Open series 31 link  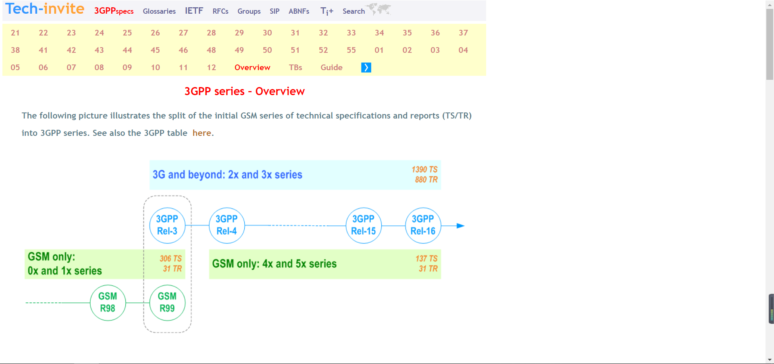pos(295,33)
